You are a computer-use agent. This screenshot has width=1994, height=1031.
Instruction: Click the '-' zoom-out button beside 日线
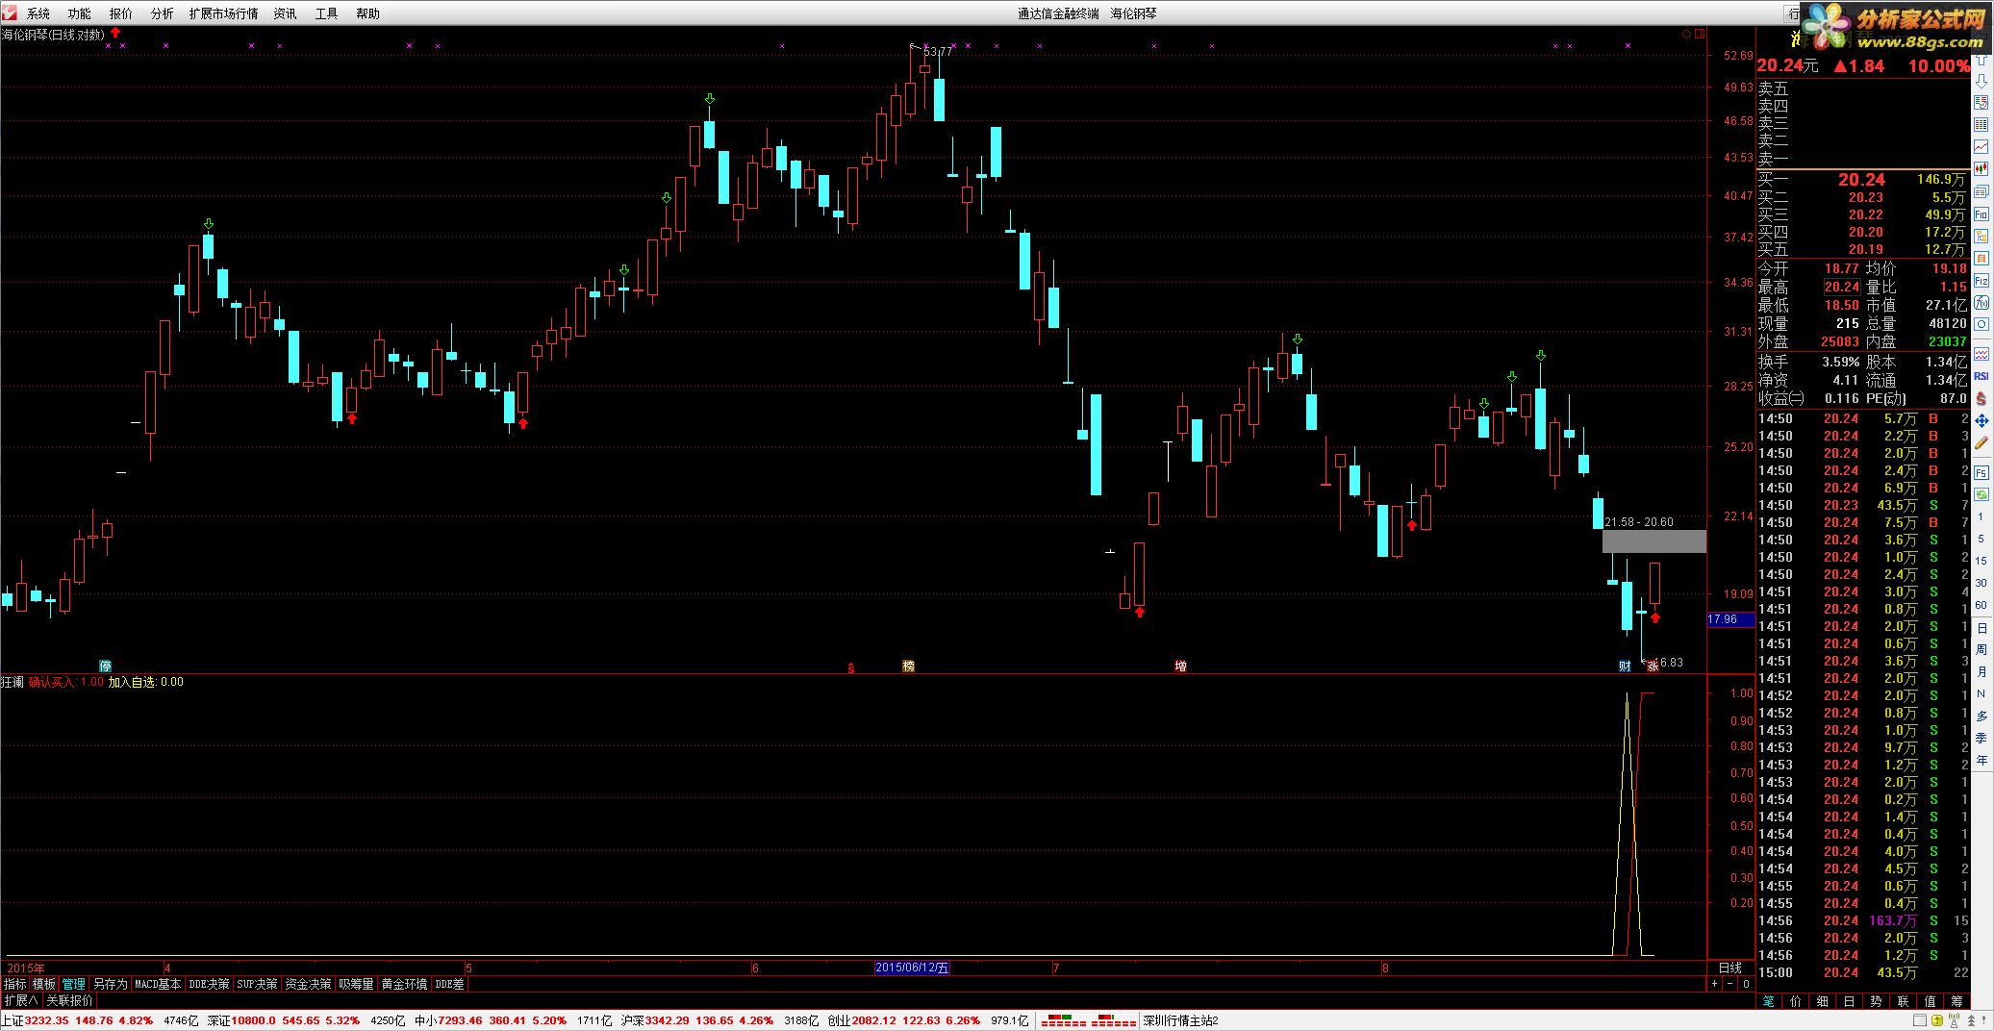(x=1730, y=984)
